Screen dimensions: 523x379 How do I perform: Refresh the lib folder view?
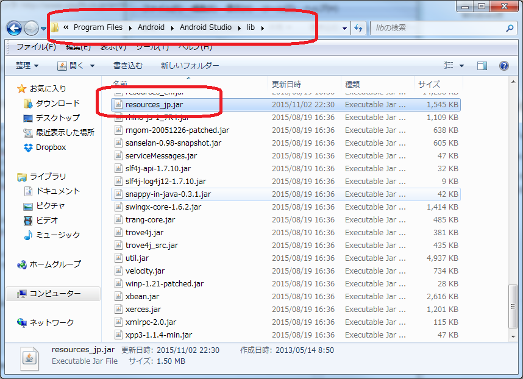click(358, 28)
